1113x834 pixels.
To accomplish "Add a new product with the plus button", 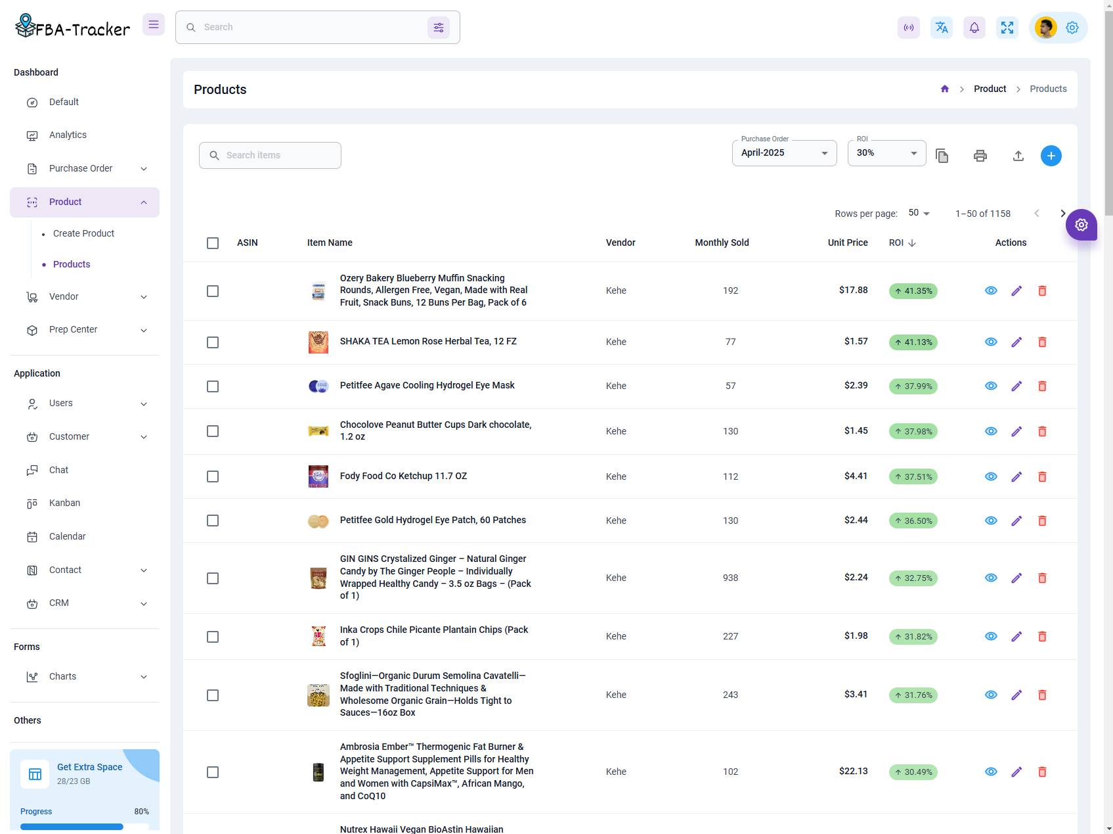I will [x=1051, y=156].
